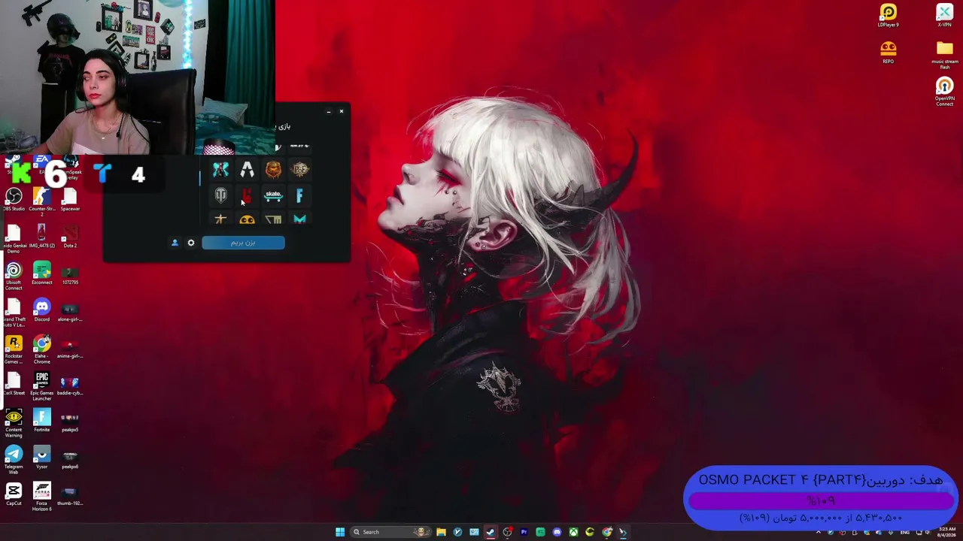This screenshot has width=963, height=541.
Task: Minimize the game launcher window
Action: click(x=329, y=111)
